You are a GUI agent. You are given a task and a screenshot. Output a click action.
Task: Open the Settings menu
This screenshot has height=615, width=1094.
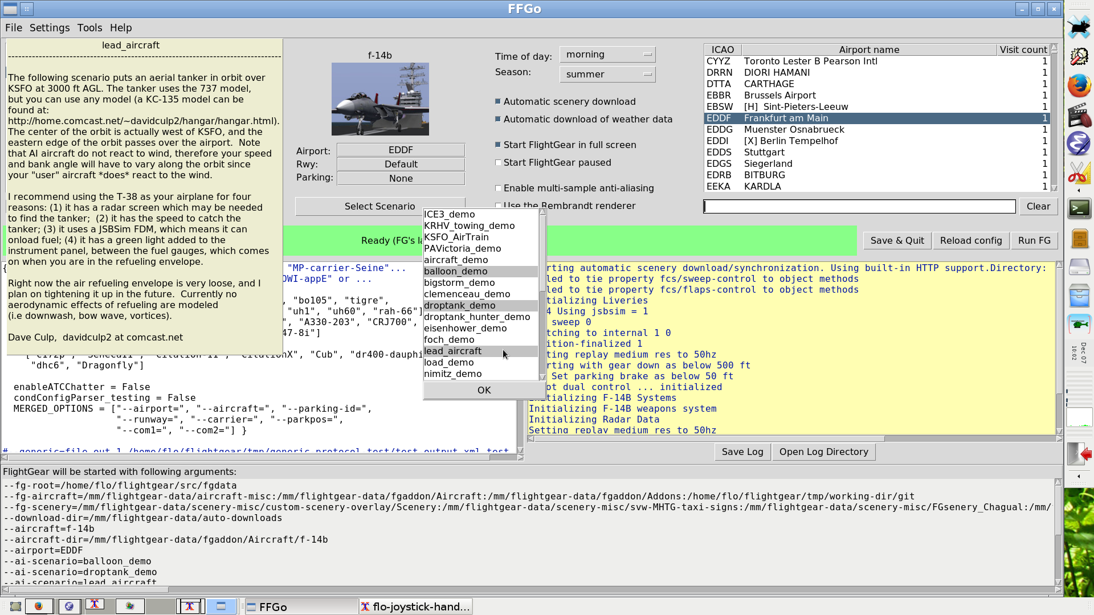coord(50,28)
